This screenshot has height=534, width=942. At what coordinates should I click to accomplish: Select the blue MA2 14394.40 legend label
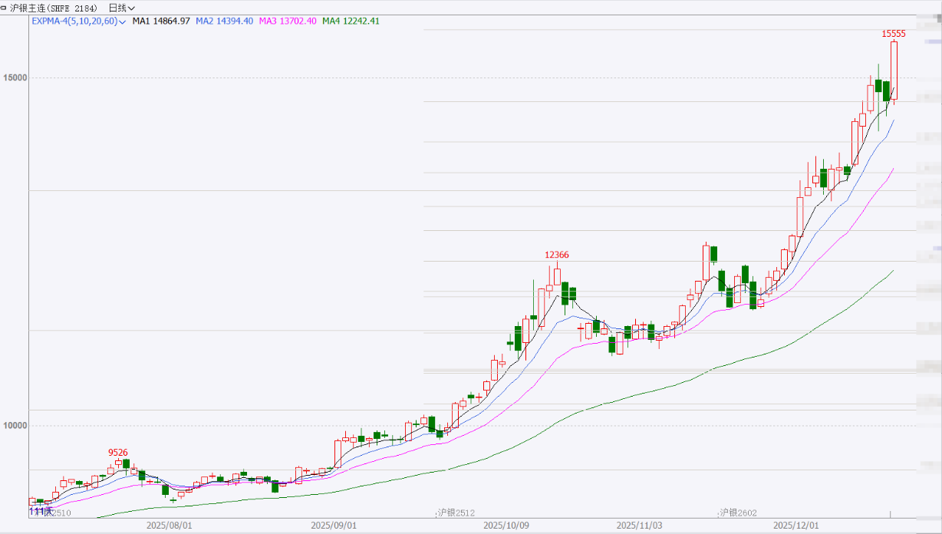pyautogui.click(x=224, y=21)
